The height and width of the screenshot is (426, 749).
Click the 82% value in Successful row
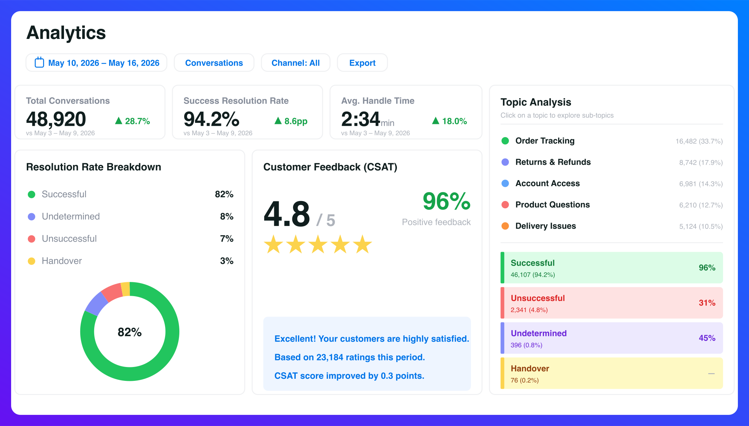(x=224, y=194)
